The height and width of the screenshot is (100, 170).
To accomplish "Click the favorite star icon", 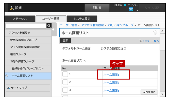I will [155, 32].
